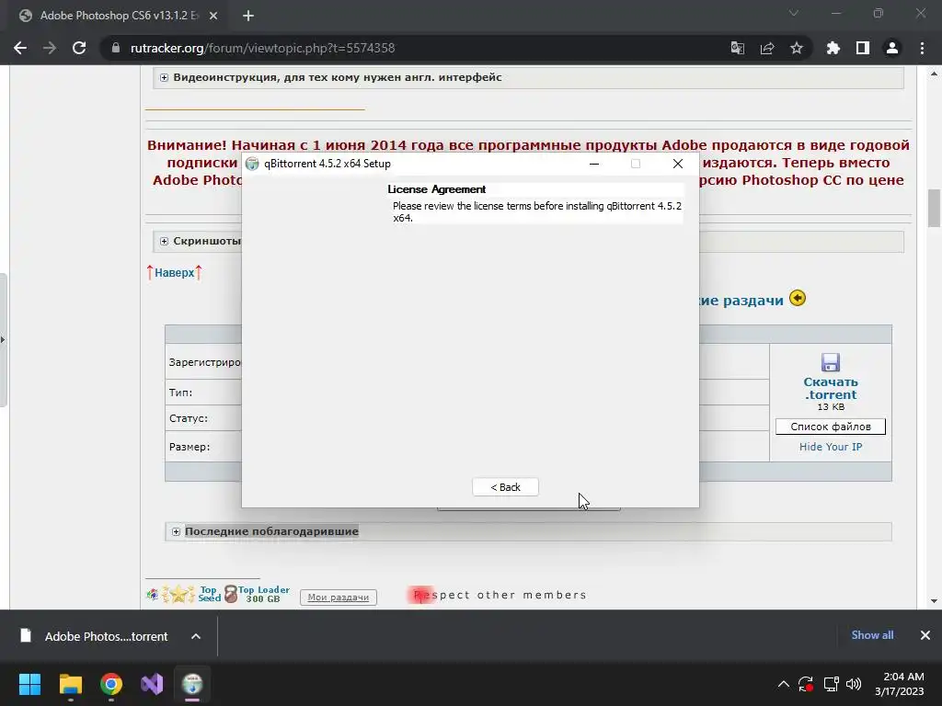
Task: Open a new browser tab
Action: click(x=248, y=16)
